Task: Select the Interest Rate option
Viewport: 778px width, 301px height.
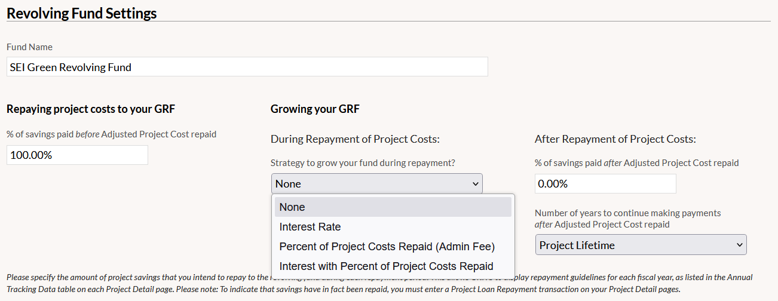Action: click(x=393, y=227)
